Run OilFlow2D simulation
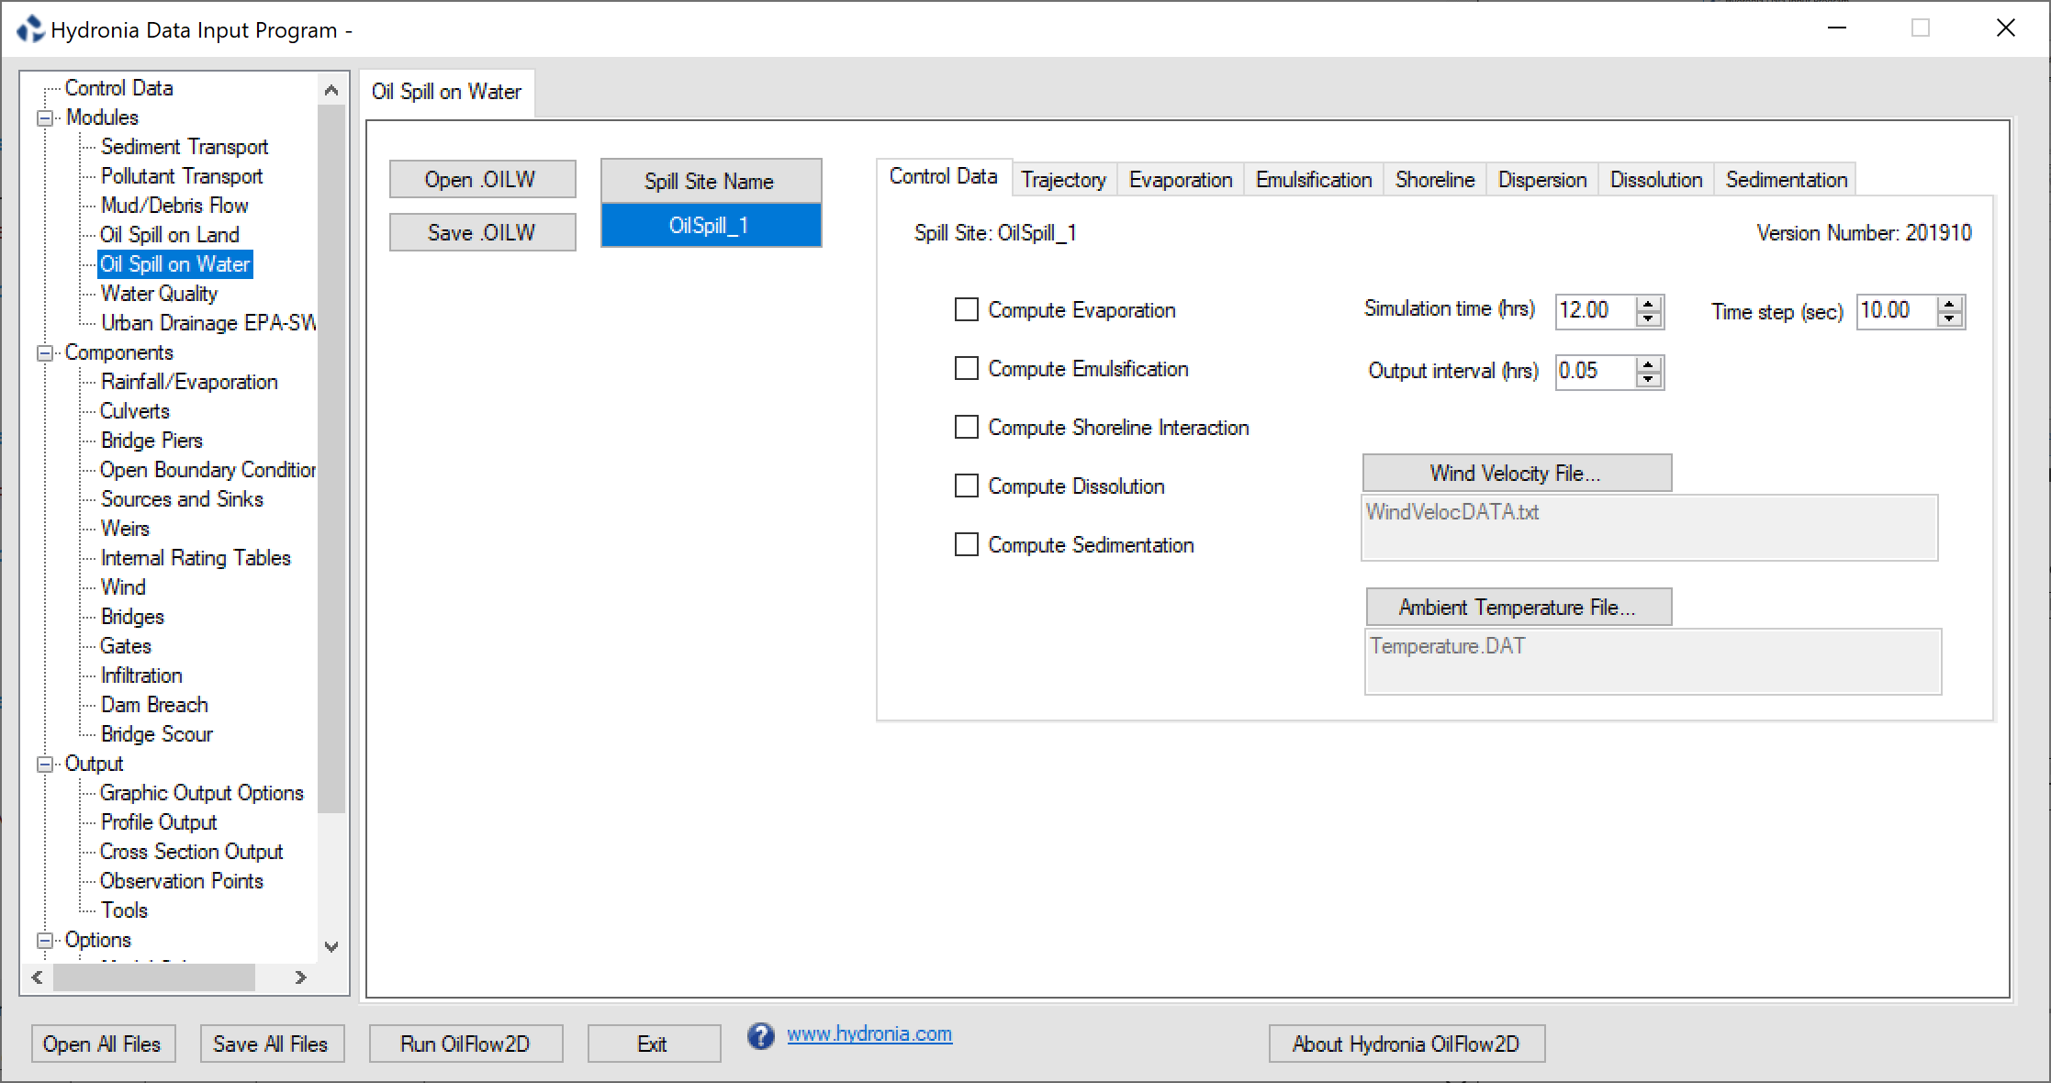The image size is (2051, 1083). coord(465,1044)
